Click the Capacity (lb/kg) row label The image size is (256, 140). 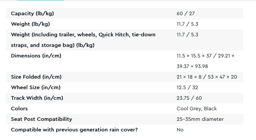32,14
